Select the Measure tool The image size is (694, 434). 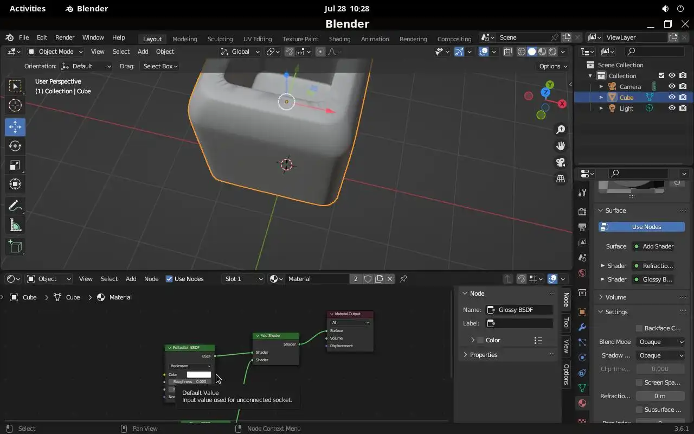[x=15, y=225]
